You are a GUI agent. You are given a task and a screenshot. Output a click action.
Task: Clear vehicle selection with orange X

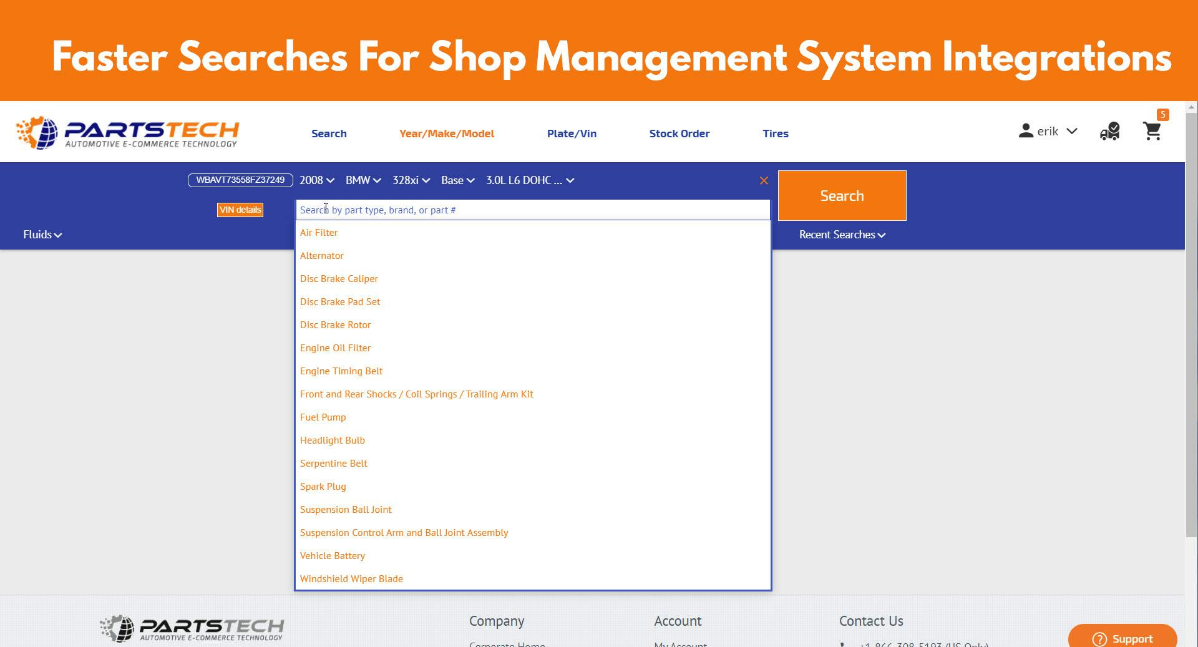click(x=764, y=180)
